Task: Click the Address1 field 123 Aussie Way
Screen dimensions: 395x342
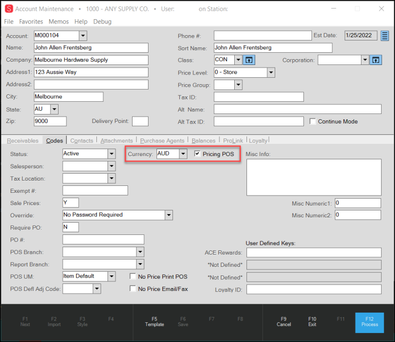Action: coord(91,72)
